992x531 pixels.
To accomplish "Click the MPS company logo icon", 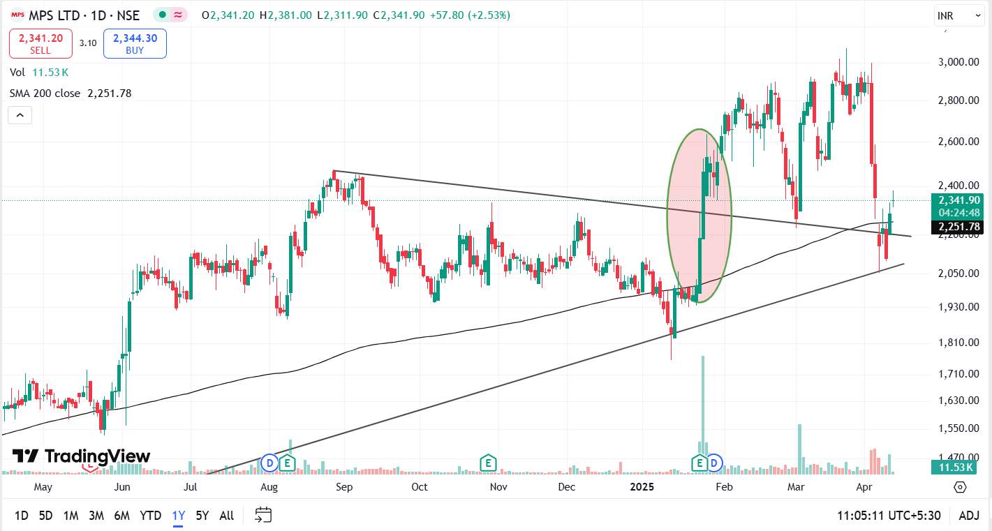I will (17, 15).
